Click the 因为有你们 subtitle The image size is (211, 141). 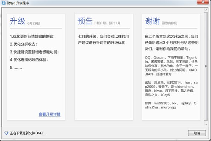pyautogui.click(x=170, y=23)
